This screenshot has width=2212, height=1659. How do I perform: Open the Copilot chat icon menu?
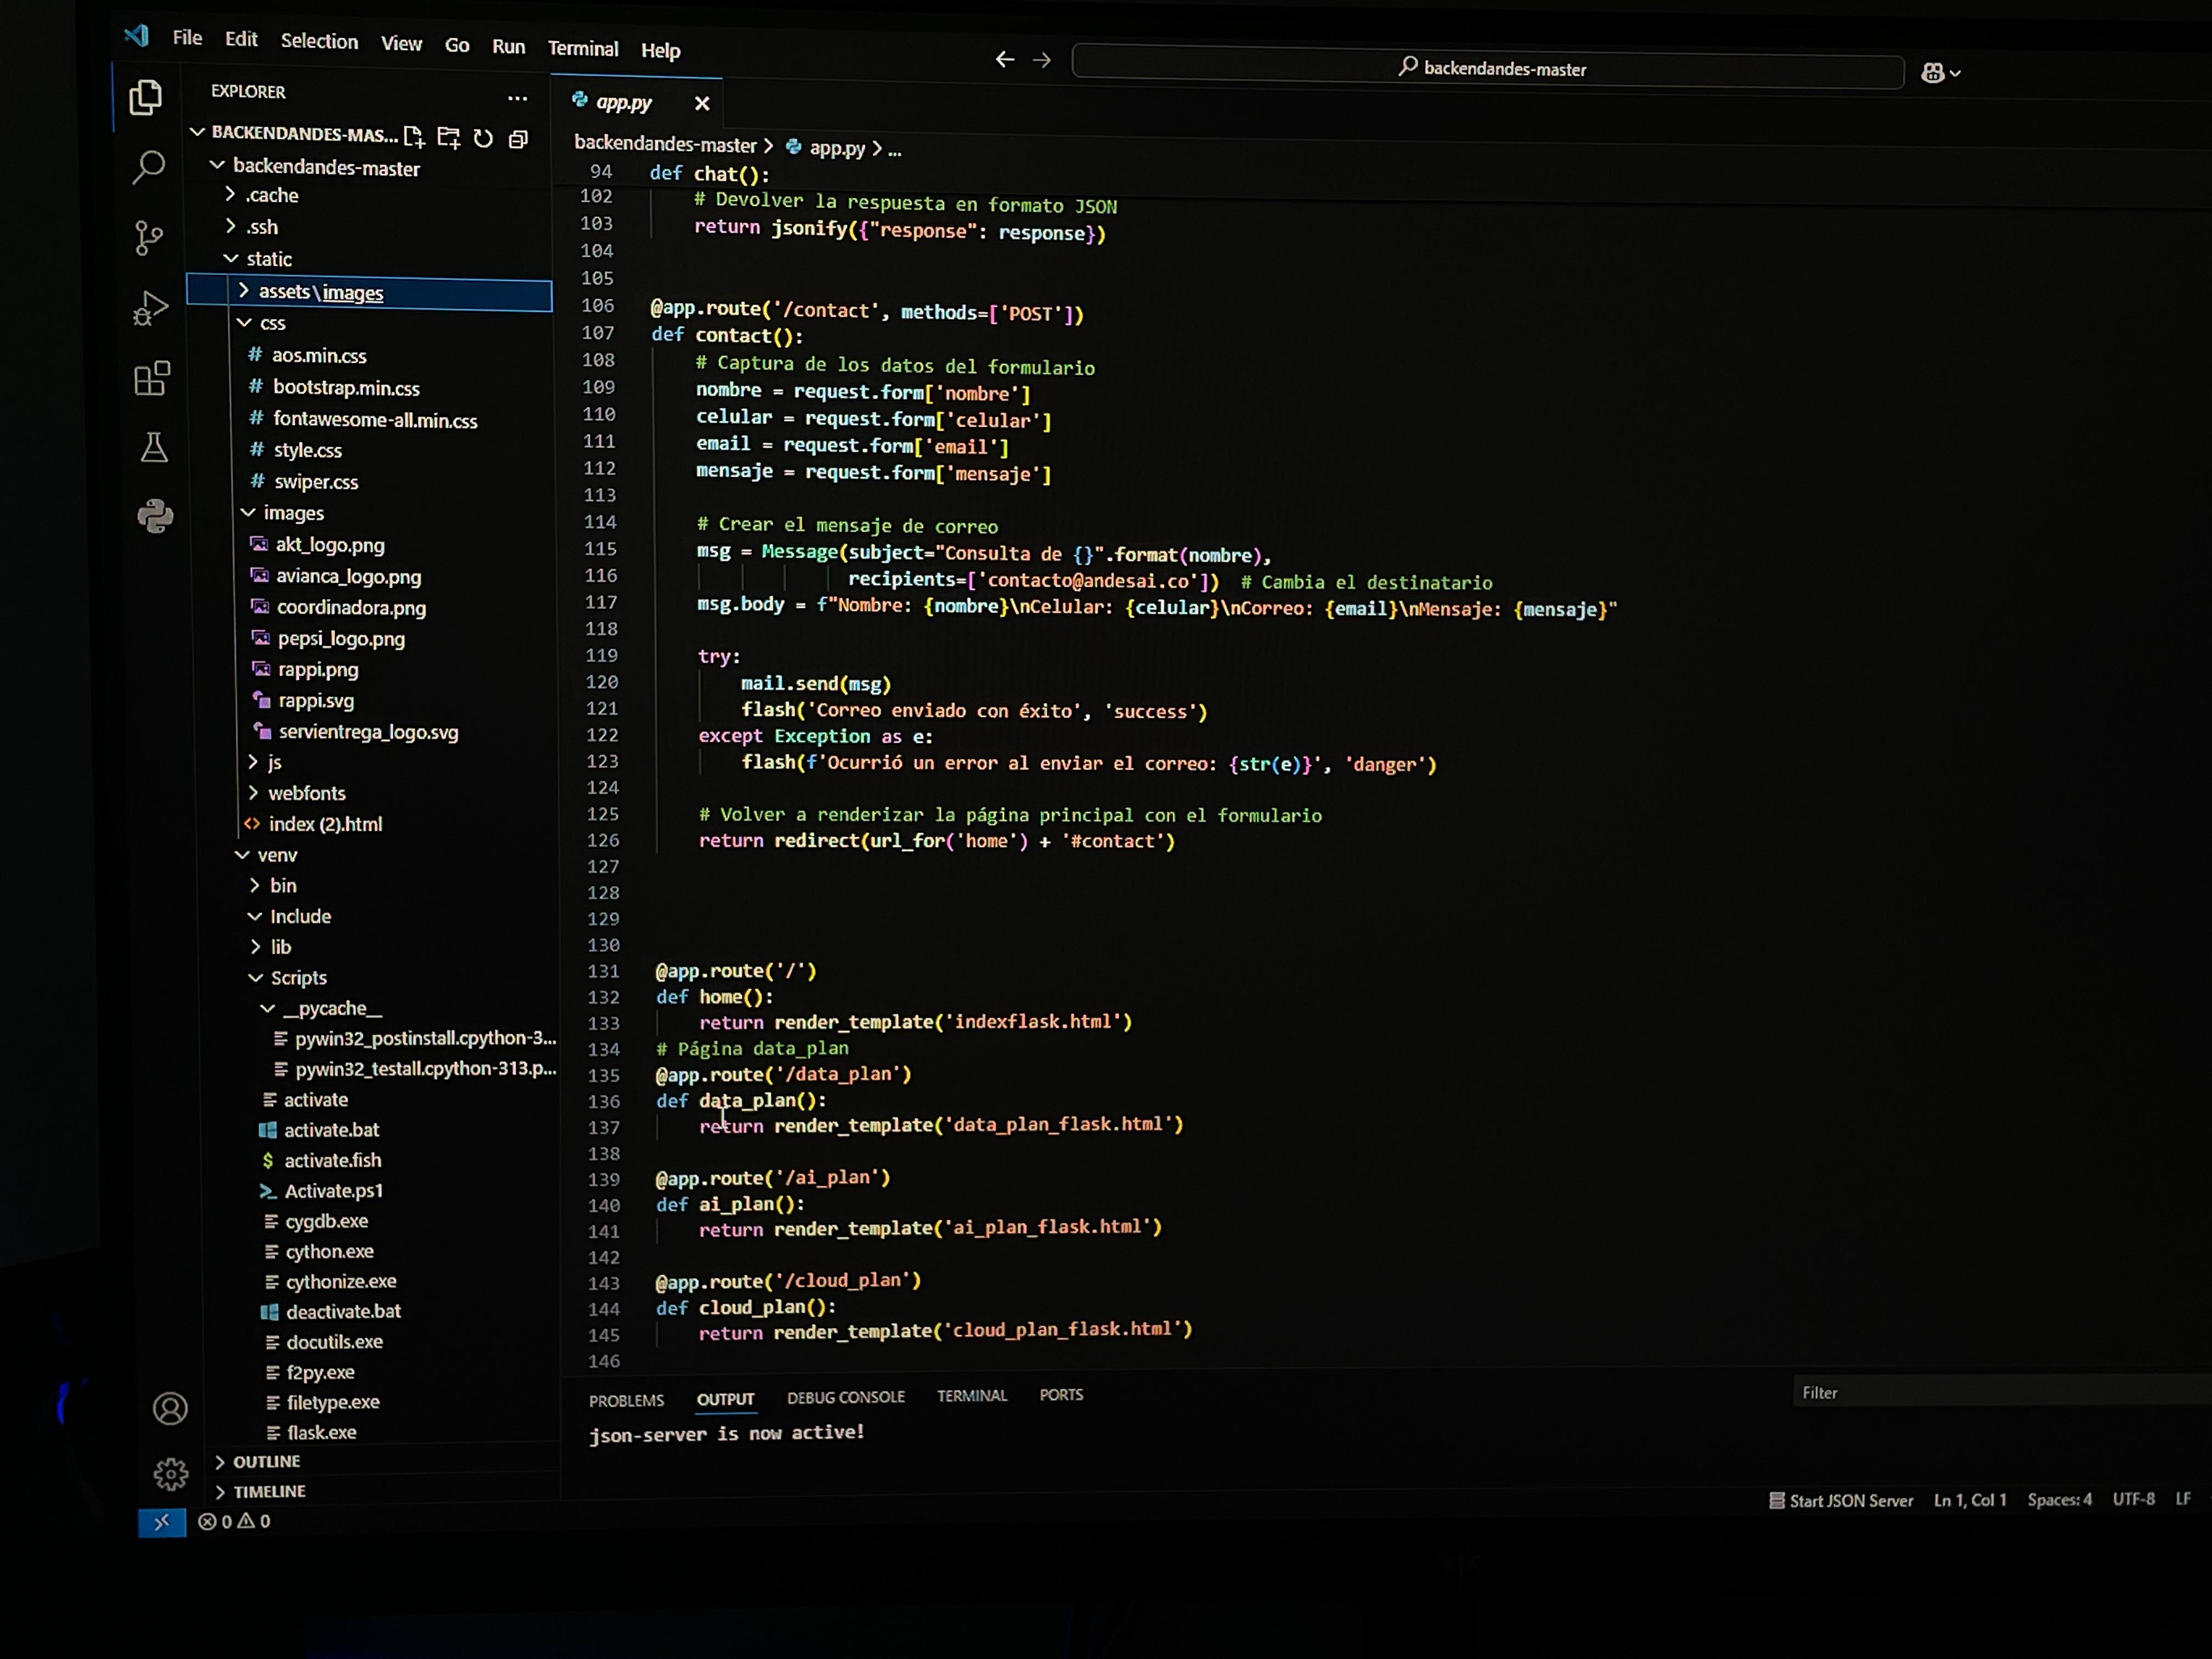point(1941,73)
